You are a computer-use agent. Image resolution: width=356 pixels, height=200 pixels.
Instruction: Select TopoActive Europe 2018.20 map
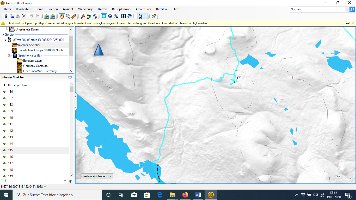tap(42, 50)
